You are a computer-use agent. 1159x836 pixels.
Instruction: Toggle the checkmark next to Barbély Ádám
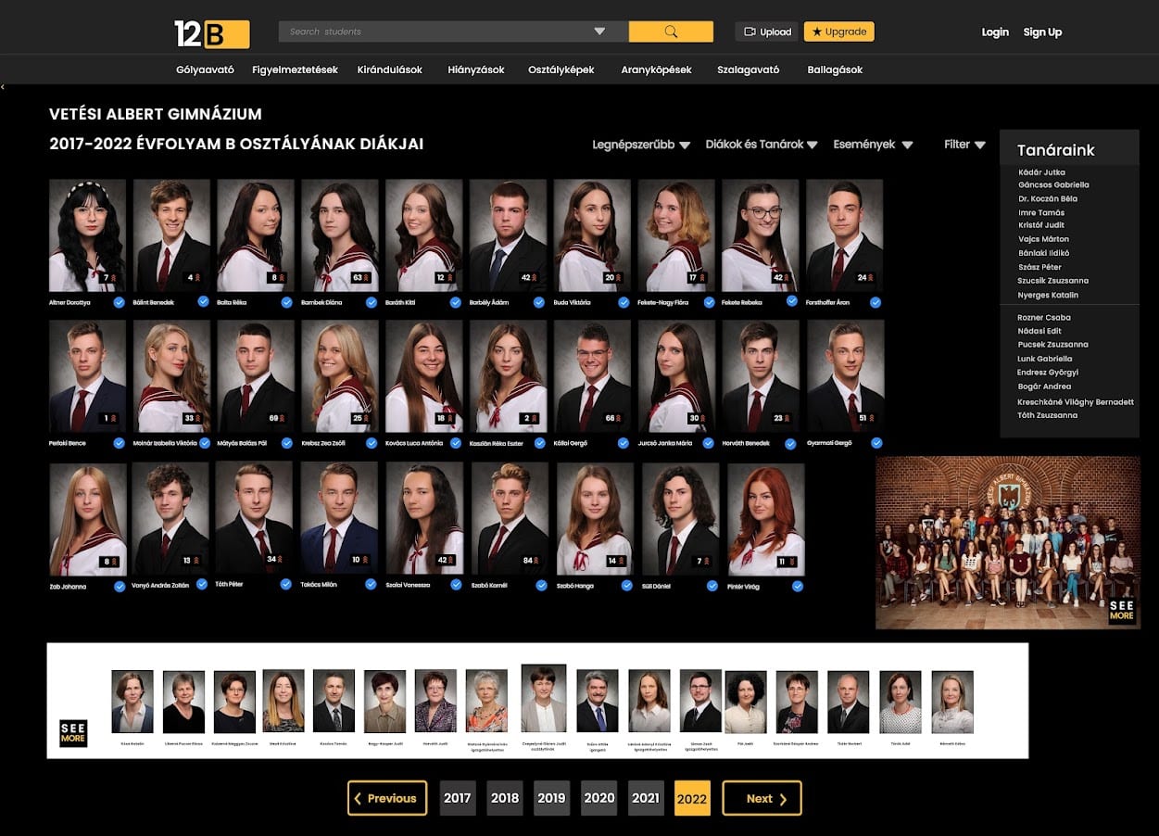pos(539,302)
